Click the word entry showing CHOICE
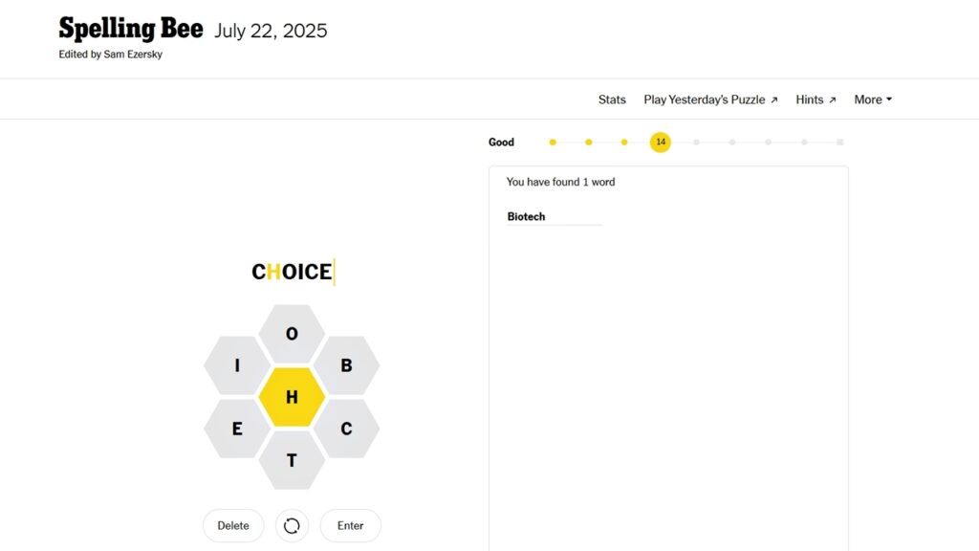The height and width of the screenshot is (551, 979). (x=292, y=271)
